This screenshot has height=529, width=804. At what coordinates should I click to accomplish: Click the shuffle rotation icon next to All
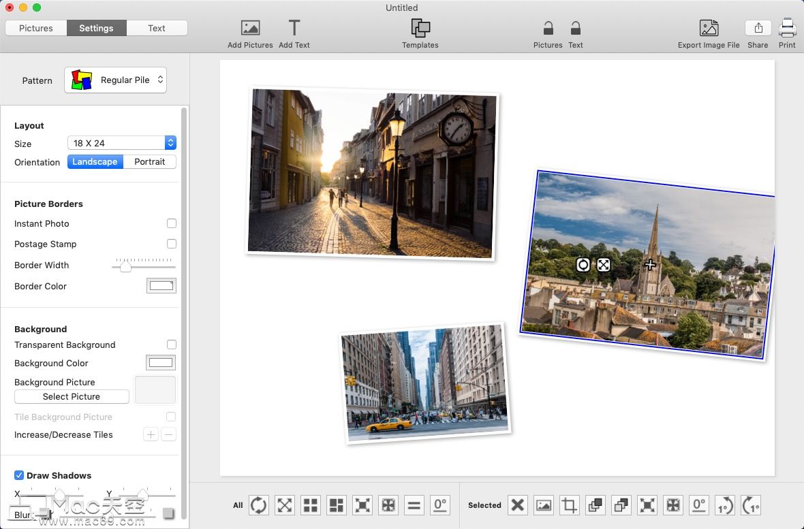pyautogui.click(x=258, y=505)
